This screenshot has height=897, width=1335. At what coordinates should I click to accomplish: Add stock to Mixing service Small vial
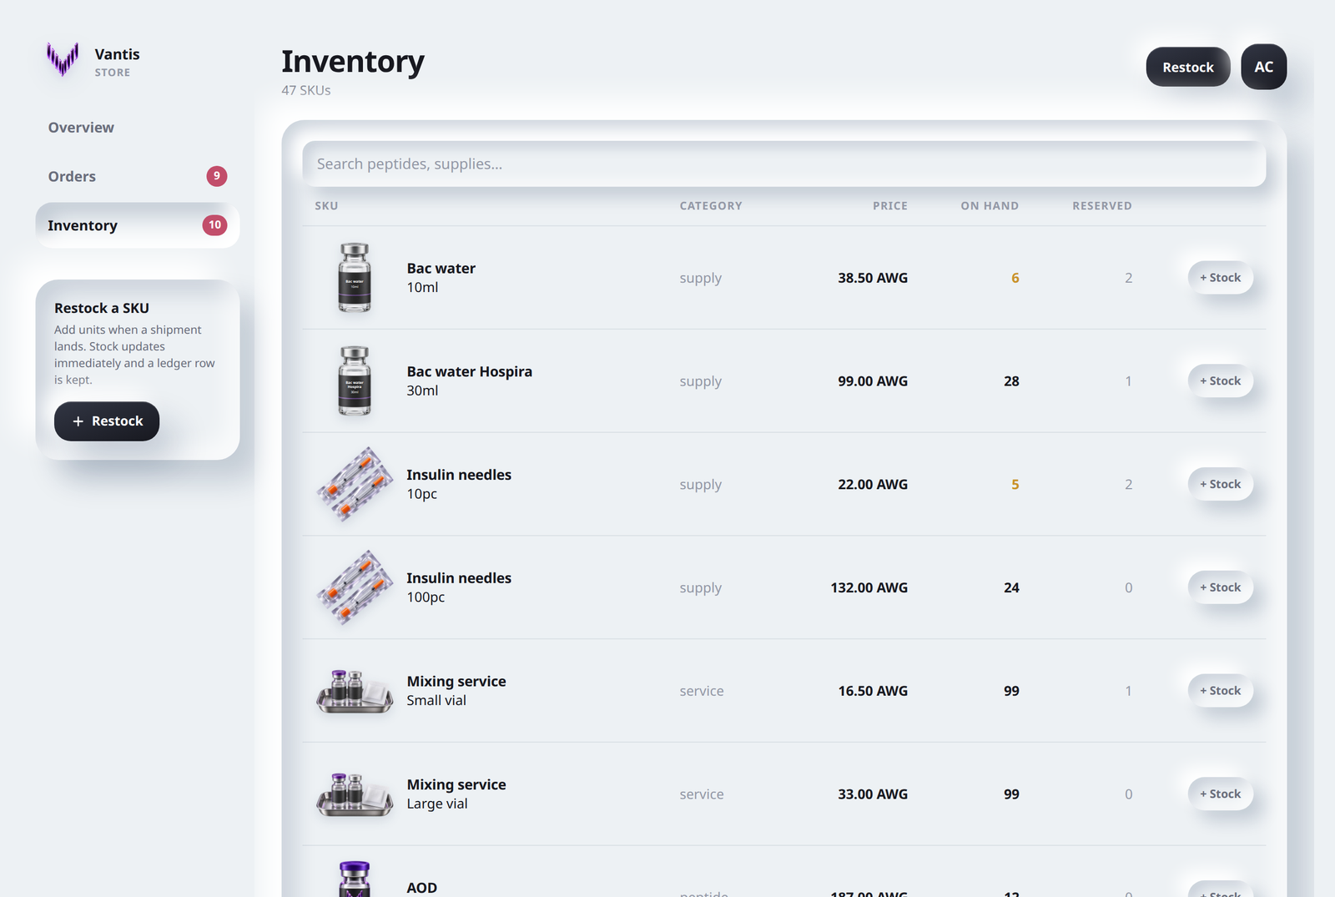pyautogui.click(x=1220, y=691)
